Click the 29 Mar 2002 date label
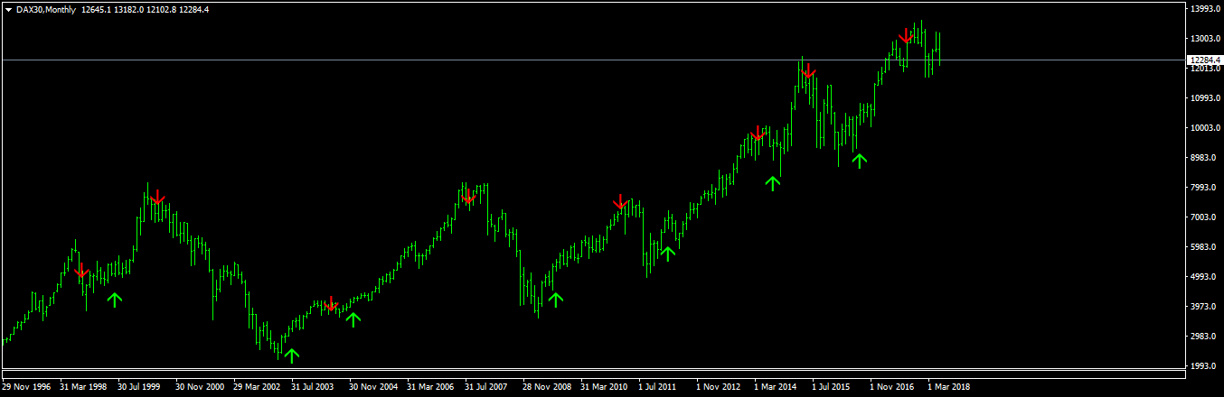This screenshot has height=397, width=1224. click(x=257, y=386)
